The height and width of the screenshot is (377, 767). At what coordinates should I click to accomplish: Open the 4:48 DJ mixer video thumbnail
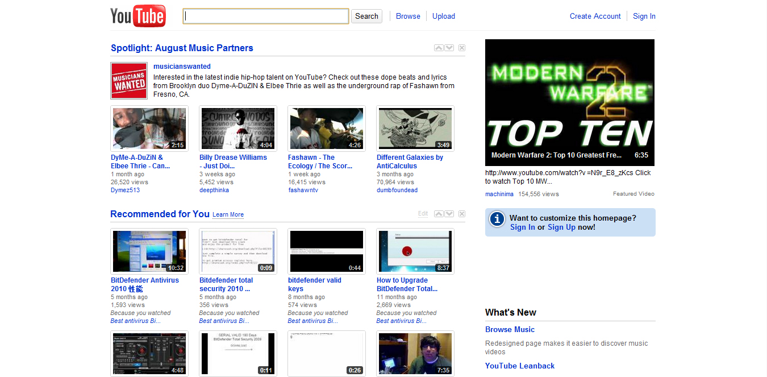pyautogui.click(x=149, y=354)
